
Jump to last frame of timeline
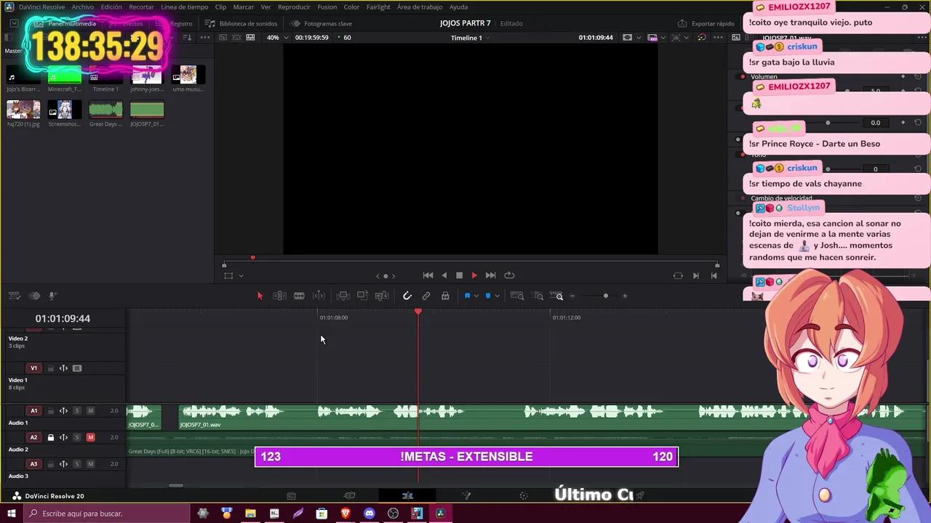pyautogui.click(x=490, y=275)
